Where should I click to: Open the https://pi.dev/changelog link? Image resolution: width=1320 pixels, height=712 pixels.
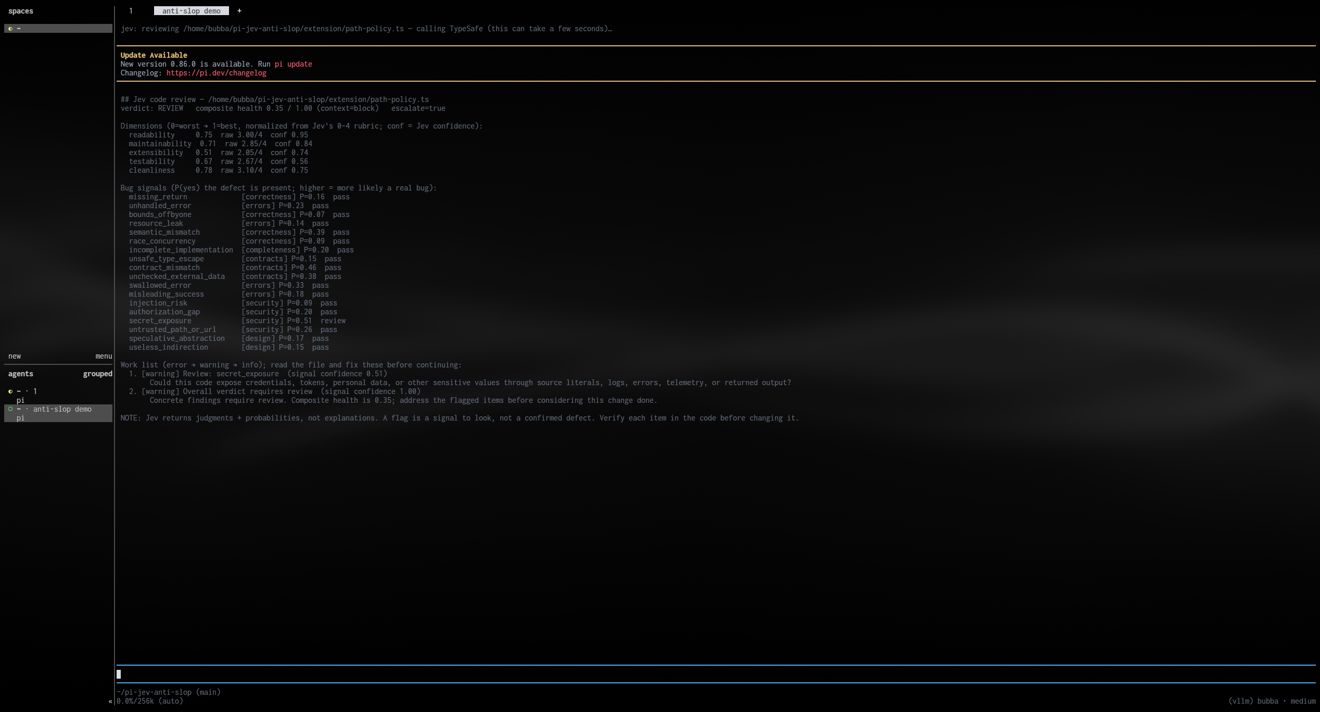pyautogui.click(x=216, y=73)
